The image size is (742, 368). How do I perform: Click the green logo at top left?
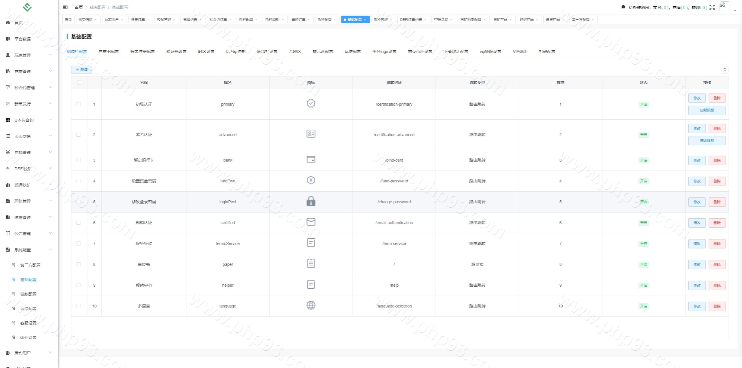point(27,7)
